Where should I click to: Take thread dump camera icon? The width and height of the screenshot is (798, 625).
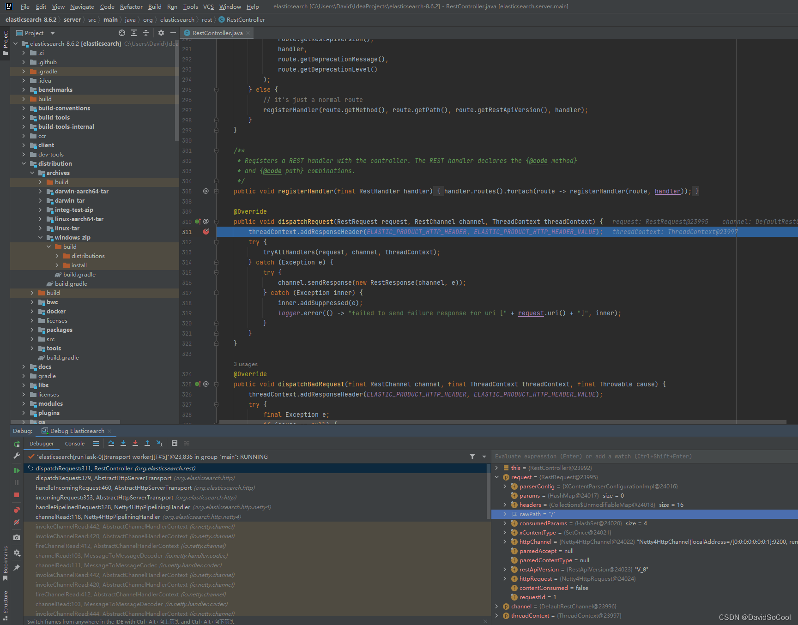point(17,537)
